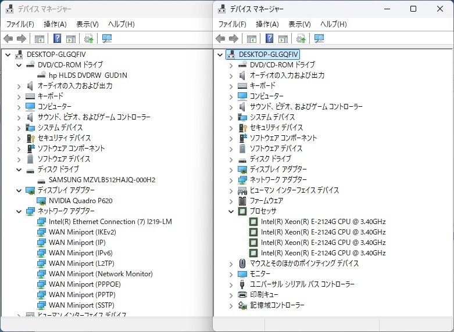
Task: Open 操作(A) menu in left window
Action: coord(55,24)
